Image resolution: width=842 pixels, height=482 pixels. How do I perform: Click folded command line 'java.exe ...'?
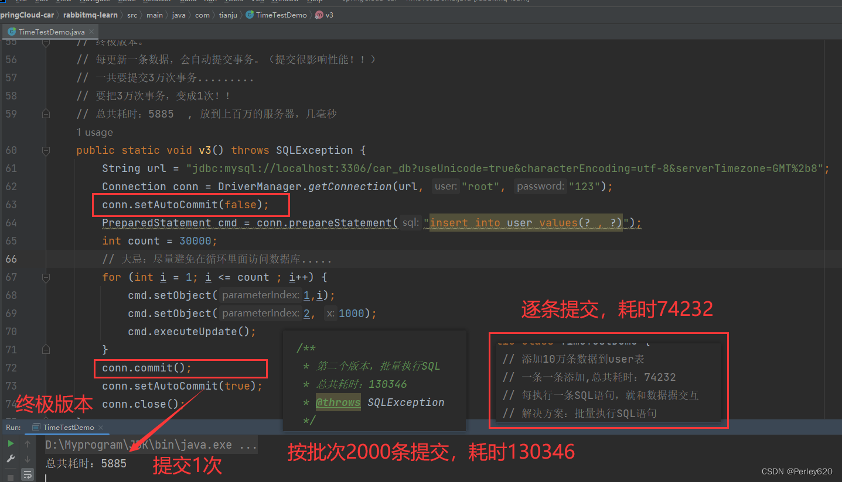pyautogui.click(x=151, y=445)
